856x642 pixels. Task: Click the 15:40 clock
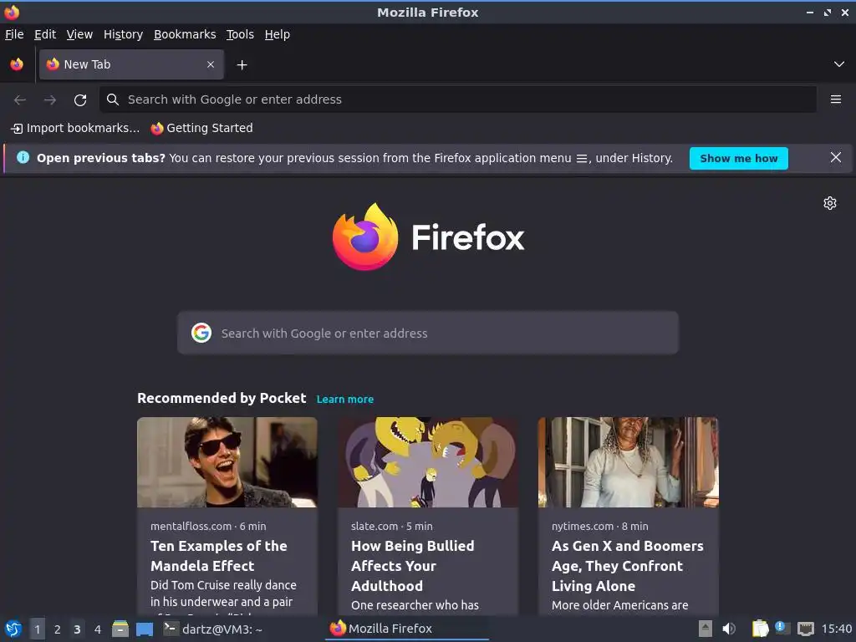(836, 629)
